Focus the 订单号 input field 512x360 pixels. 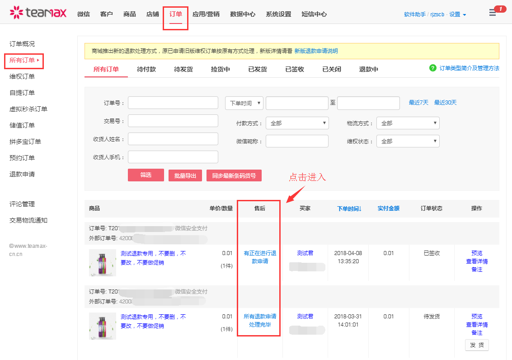pyautogui.click(x=173, y=103)
